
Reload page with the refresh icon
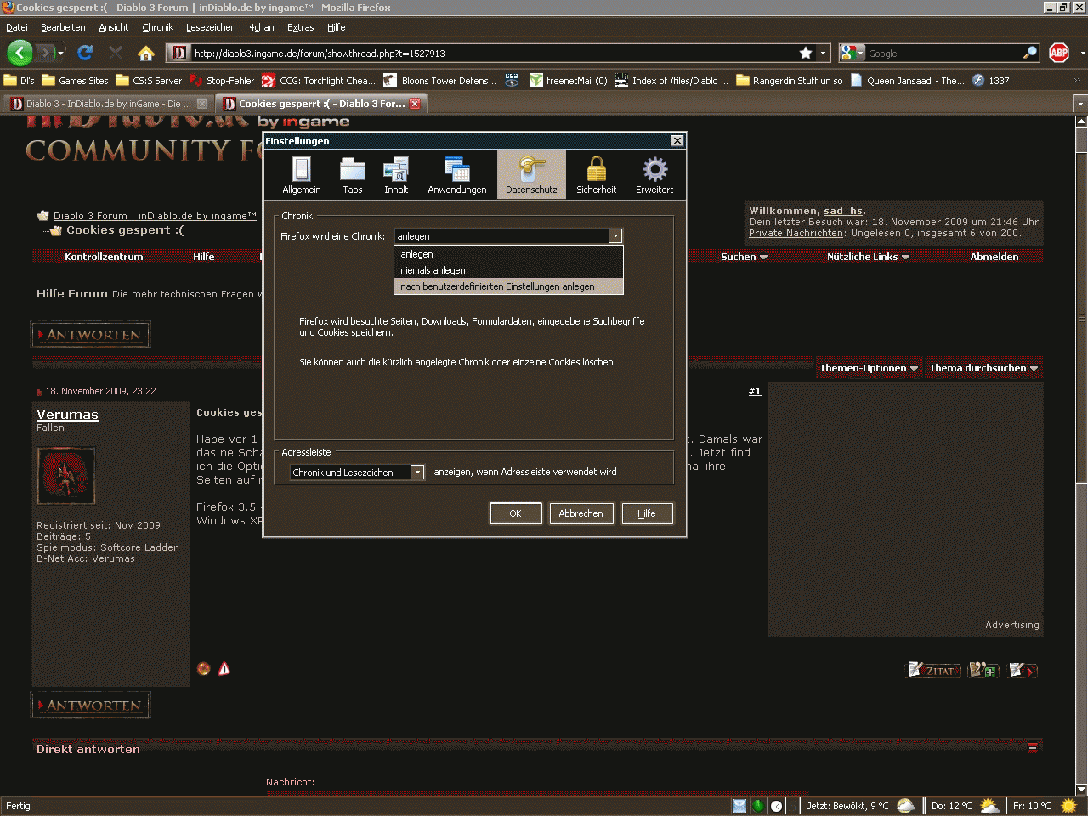(x=84, y=53)
